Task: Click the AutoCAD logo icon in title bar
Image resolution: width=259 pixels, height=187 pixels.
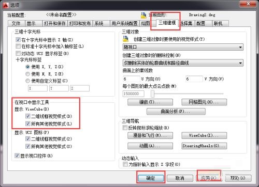Action: pyautogui.click(x=6, y=5)
